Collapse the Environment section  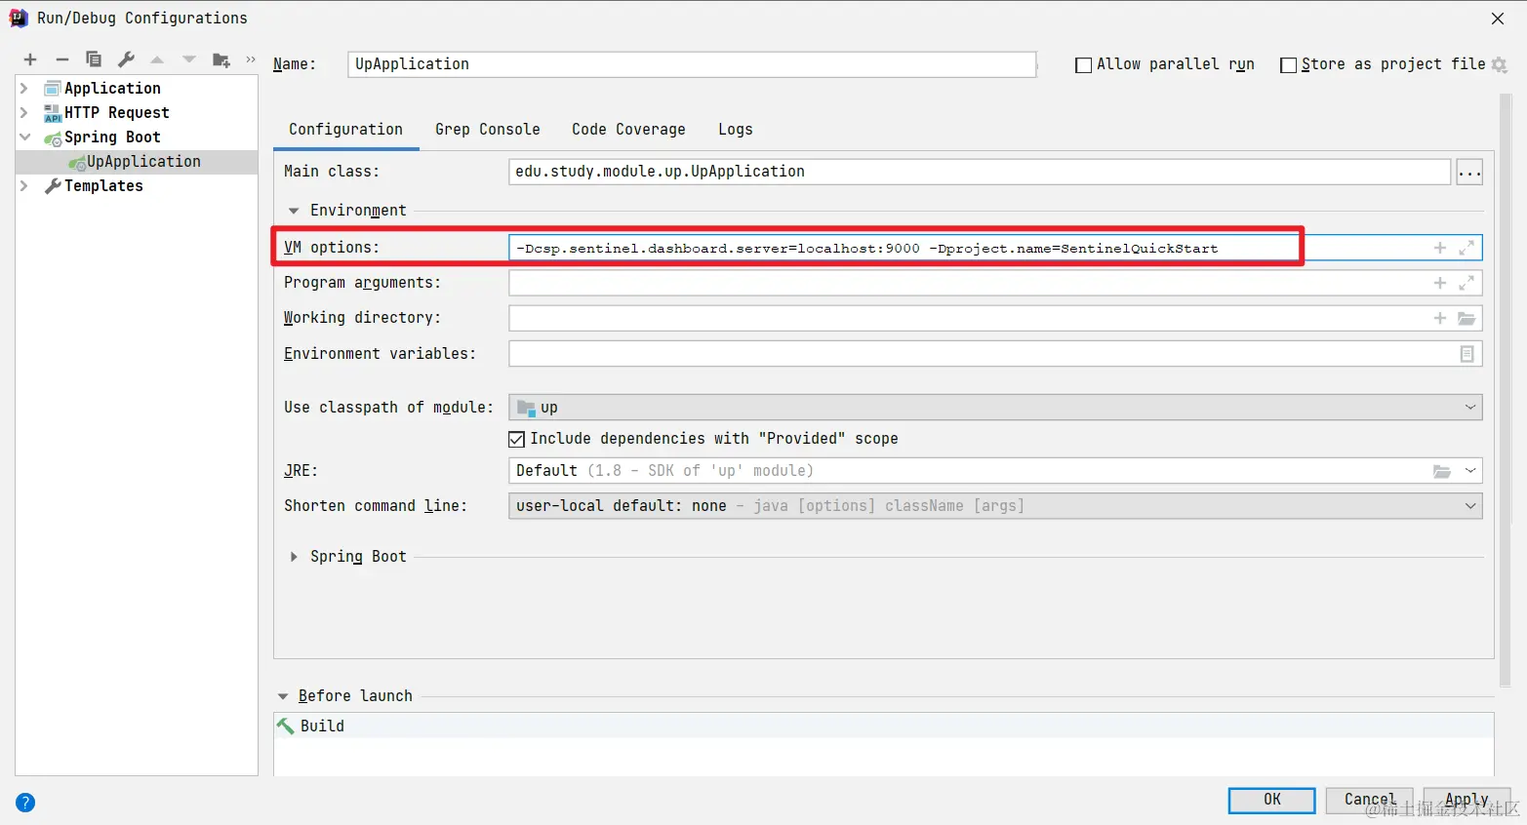[294, 211]
